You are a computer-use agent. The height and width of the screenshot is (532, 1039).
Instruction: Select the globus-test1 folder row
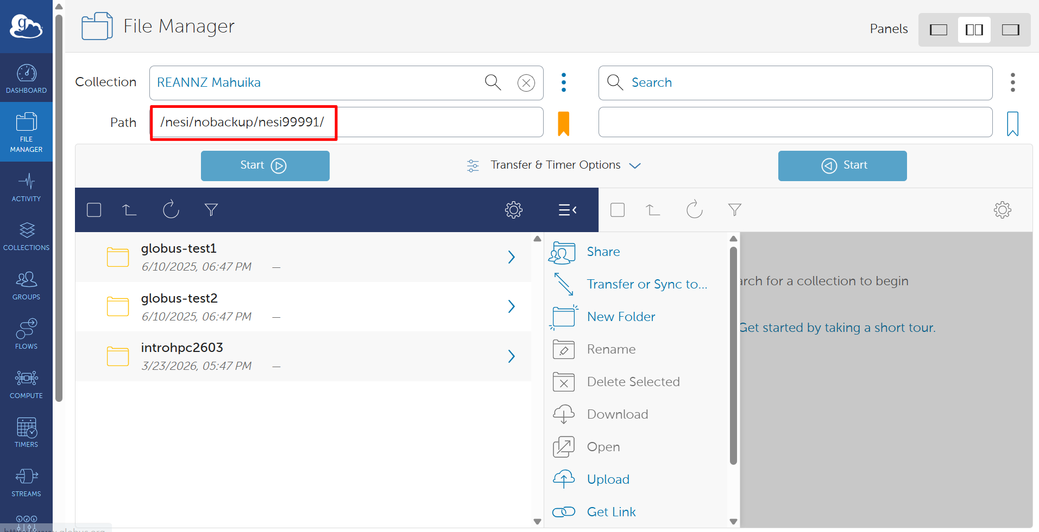[x=303, y=257]
